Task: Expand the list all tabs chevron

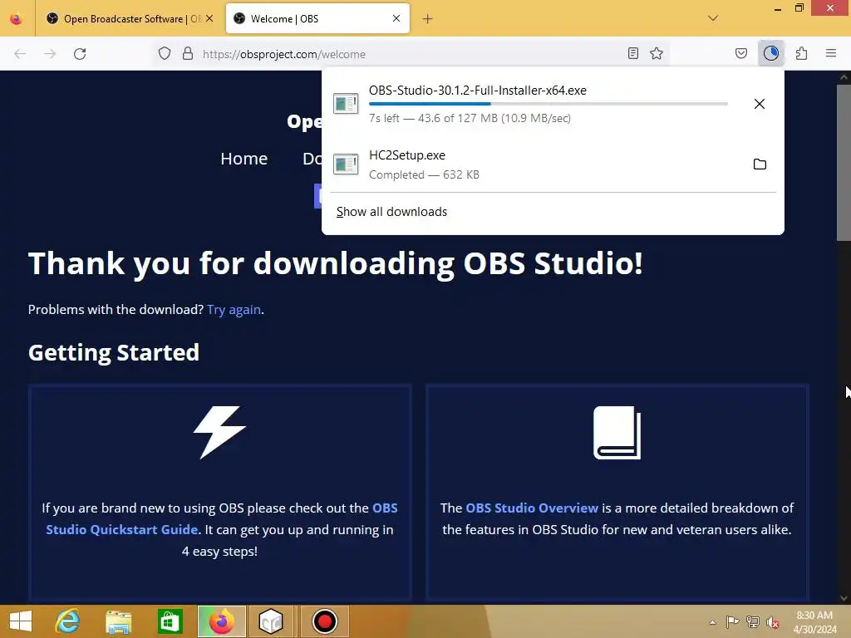Action: tap(713, 18)
